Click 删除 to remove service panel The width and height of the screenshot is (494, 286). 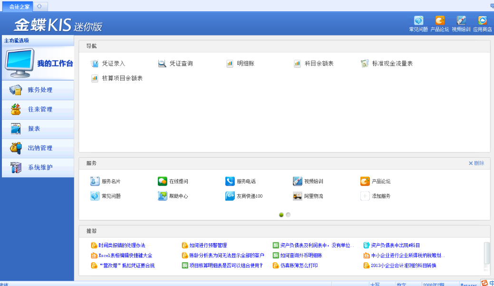476,163
